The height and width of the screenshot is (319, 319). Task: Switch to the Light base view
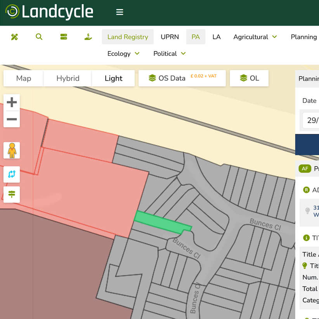coord(113,78)
